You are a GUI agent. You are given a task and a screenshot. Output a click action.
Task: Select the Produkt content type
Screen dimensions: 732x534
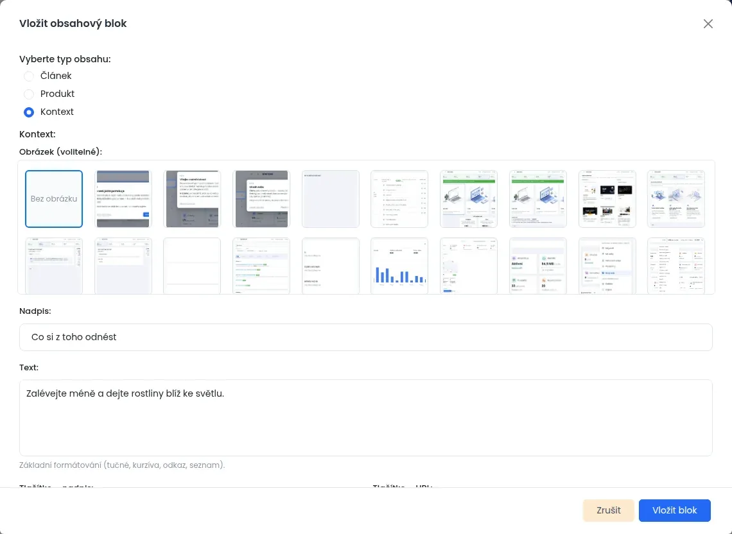click(29, 94)
